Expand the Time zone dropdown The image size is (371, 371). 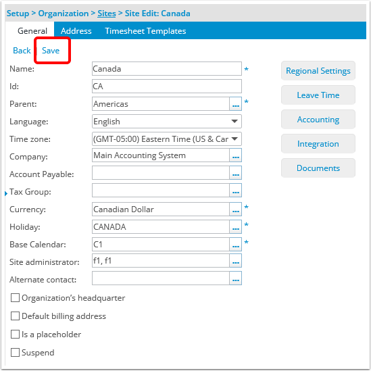tap(166, 139)
